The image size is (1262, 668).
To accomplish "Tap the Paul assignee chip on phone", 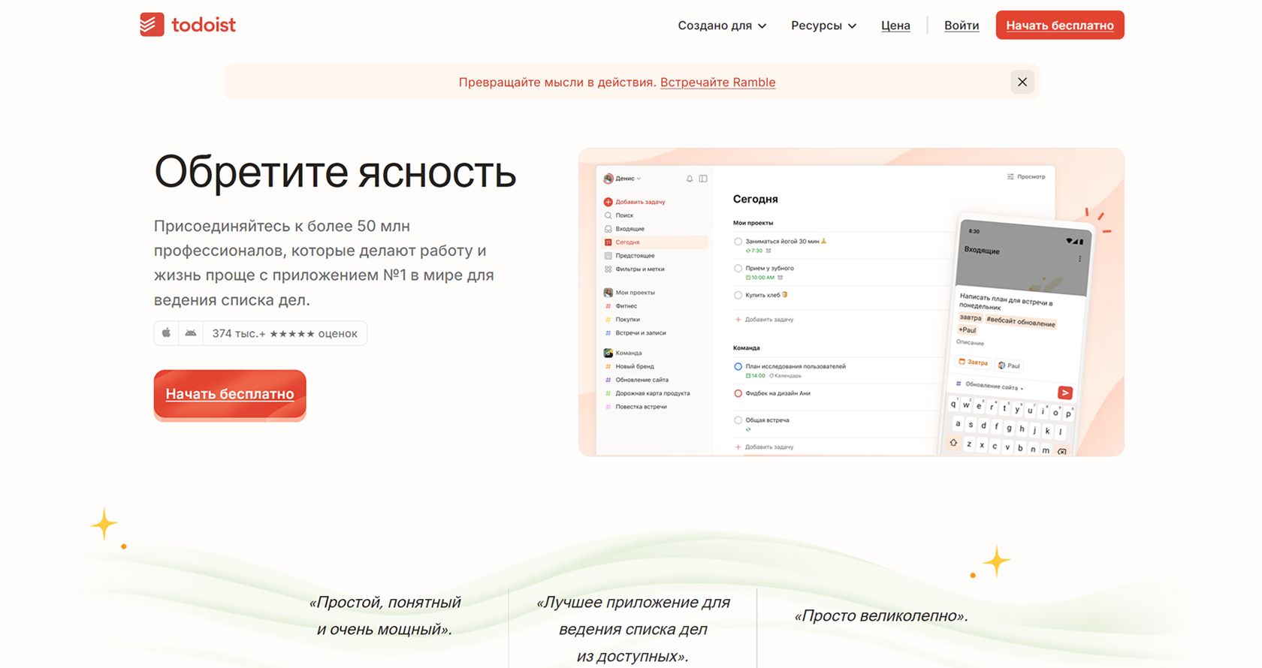I will 1009,366.
